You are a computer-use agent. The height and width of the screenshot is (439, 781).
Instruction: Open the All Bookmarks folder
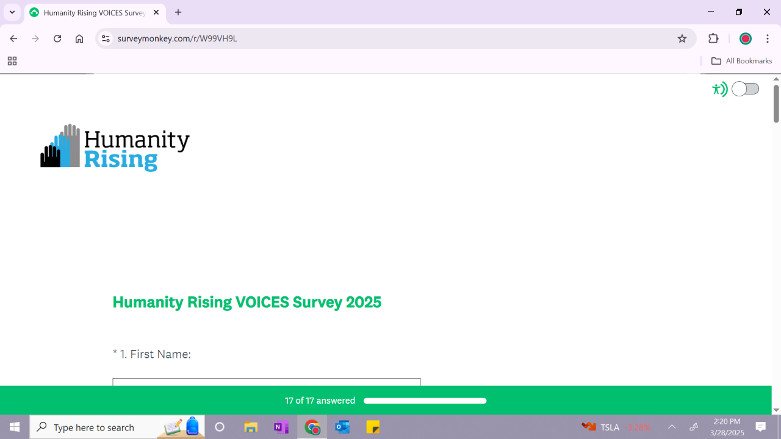pyautogui.click(x=741, y=61)
